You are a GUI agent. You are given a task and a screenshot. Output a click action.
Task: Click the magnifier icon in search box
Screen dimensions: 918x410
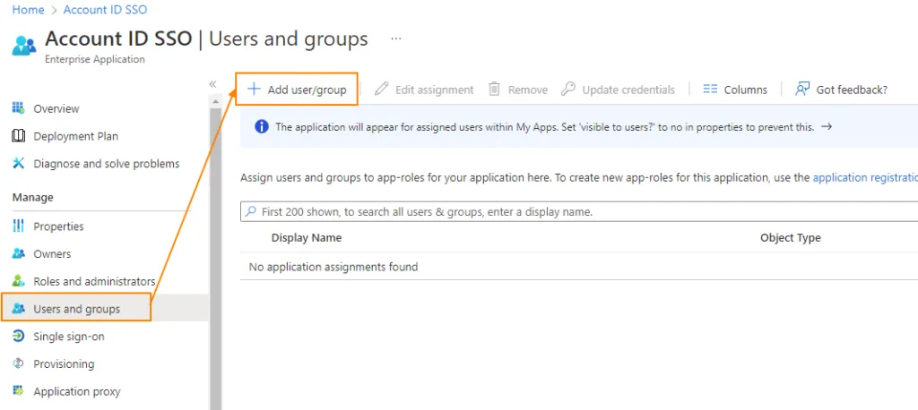pyautogui.click(x=251, y=211)
